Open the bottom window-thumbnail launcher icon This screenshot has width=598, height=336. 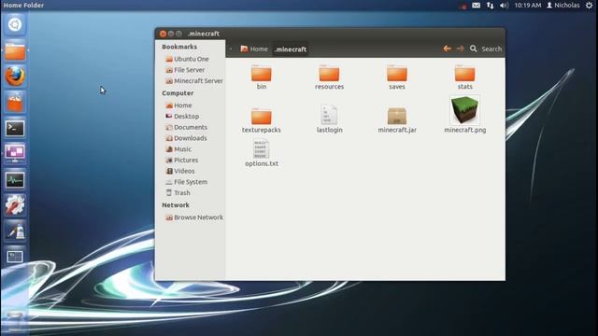tap(15, 257)
